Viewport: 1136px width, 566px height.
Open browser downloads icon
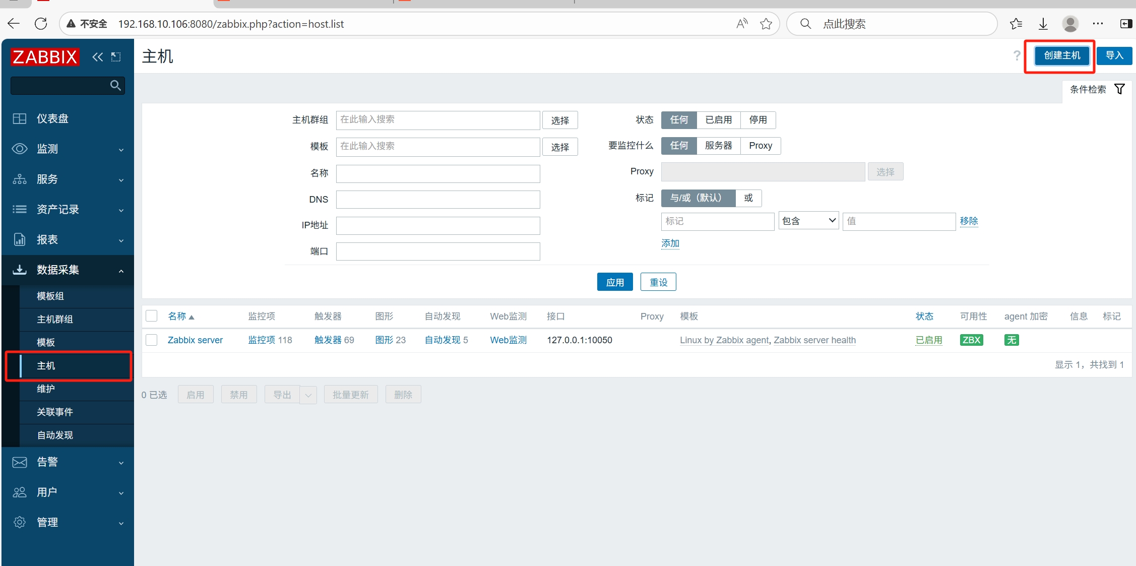(1043, 24)
